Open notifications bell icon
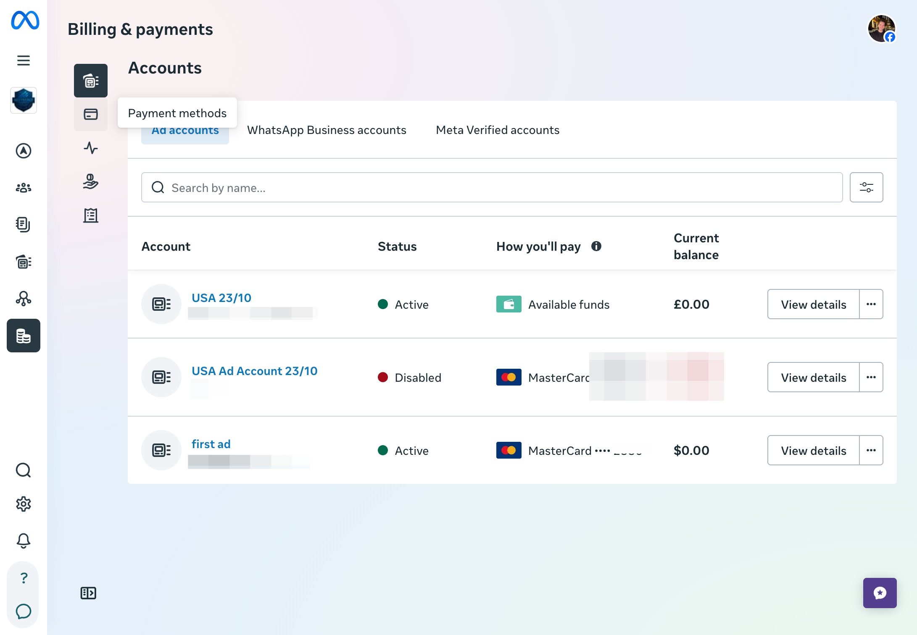 [x=24, y=541]
